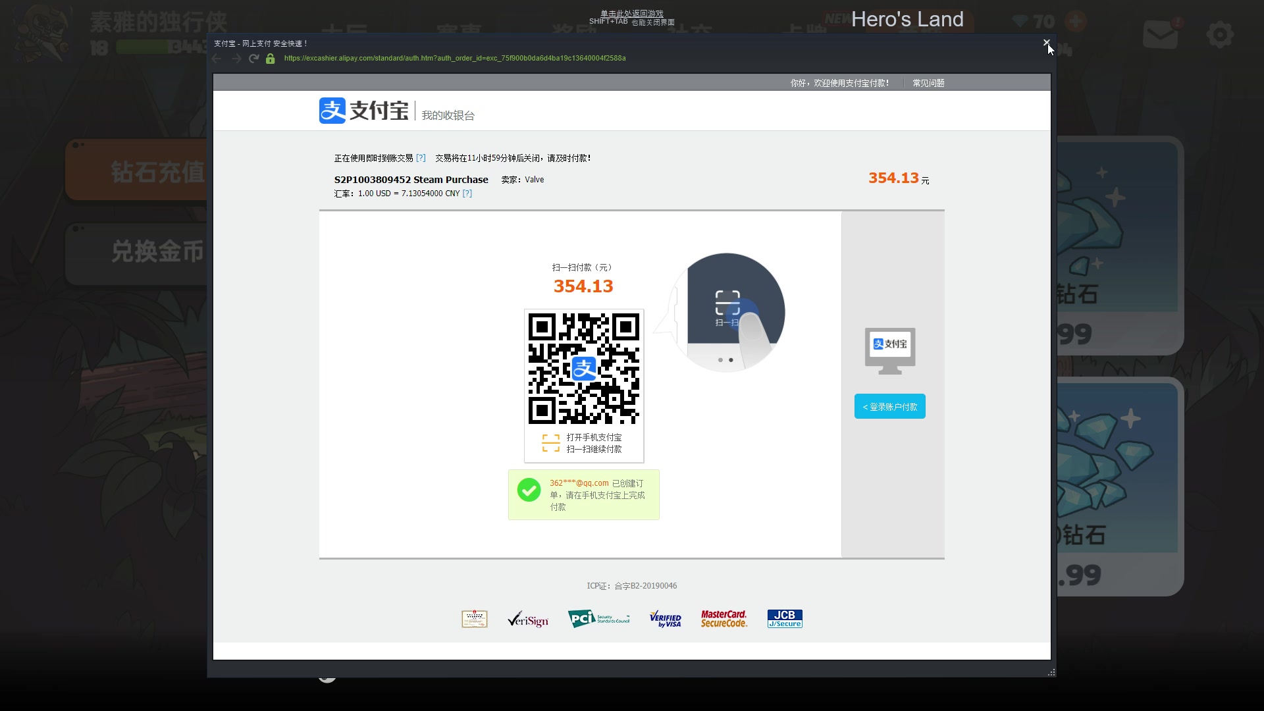
Task: Click the PCI Security Standards badge
Action: pos(598,619)
